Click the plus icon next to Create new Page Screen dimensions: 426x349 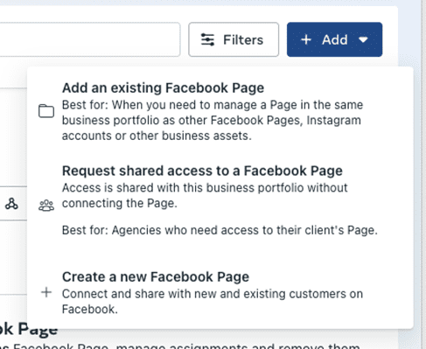[x=46, y=292]
